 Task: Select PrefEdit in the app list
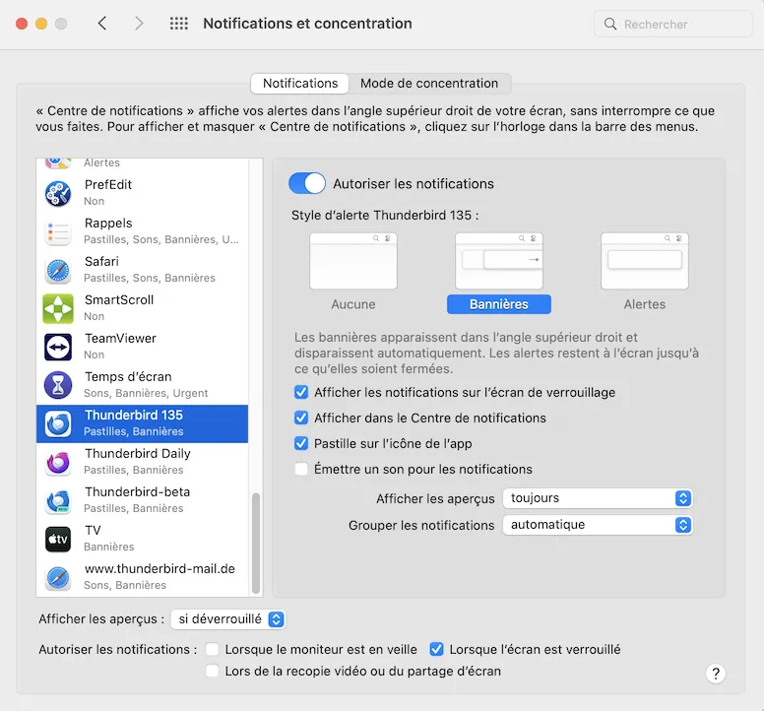(143, 193)
